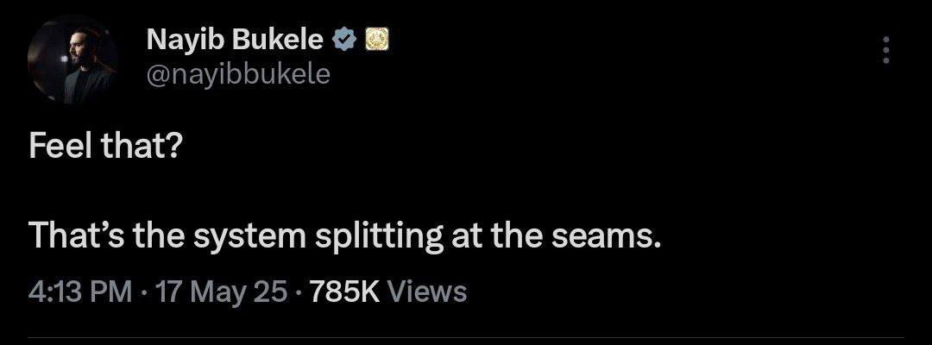Screen dimensions: 932x345
Task: Click the 4:13 PM timestamp
Action: point(80,291)
